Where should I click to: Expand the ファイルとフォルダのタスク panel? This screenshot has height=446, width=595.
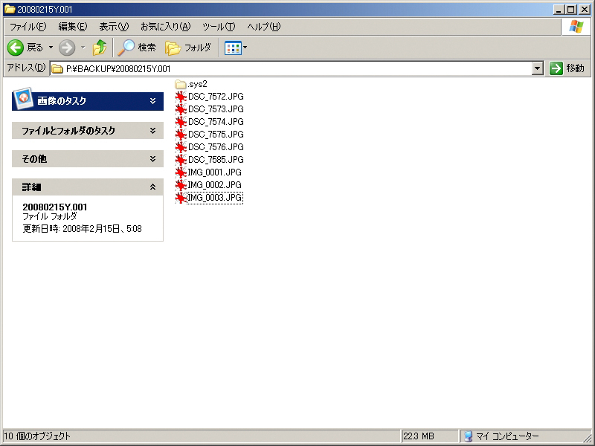coord(152,131)
